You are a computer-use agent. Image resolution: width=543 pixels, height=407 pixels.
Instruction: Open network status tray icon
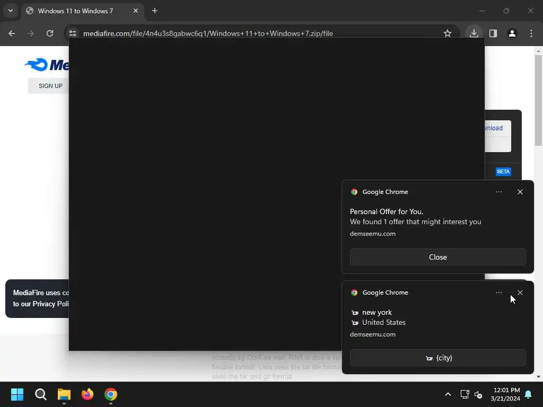click(465, 394)
